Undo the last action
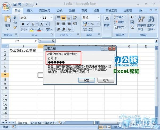This screenshot has height=130, width=160. 20,4
